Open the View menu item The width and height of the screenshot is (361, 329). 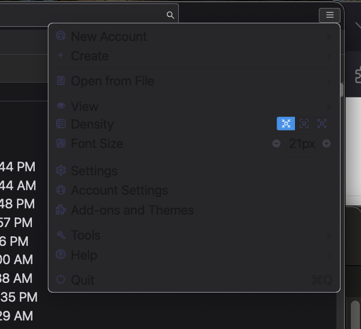(85, 106)
